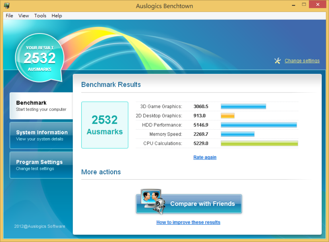
Task: Open the Tools menu
Action: (40, 16)
